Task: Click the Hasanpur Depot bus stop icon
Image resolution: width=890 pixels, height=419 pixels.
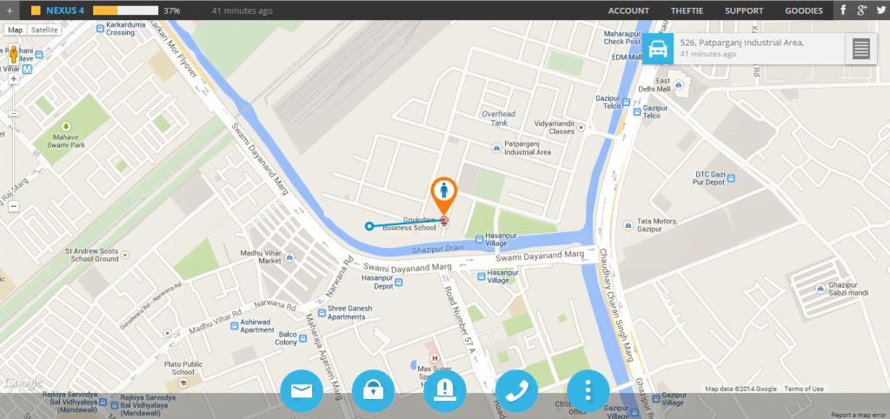Action: tap(398, 283)
